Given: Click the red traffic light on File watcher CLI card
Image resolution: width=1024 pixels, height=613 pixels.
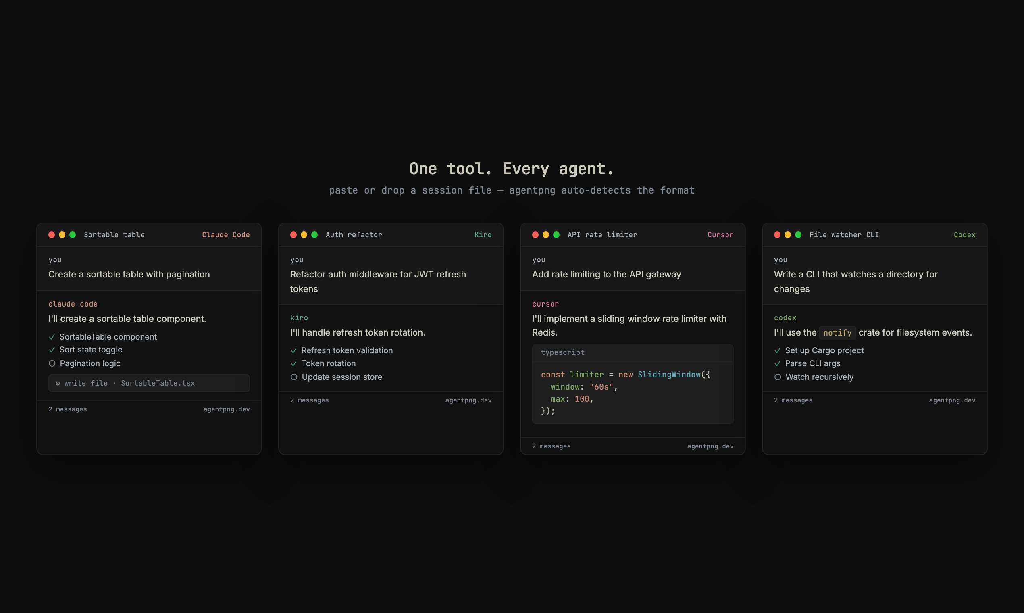Looking at the screenshot, I should [778, 234].
